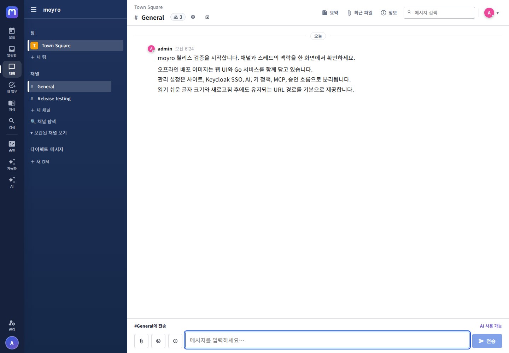This screenshot has height=353, width=509.
Task: Click the 전송 send button
Action: click(487, 341)
